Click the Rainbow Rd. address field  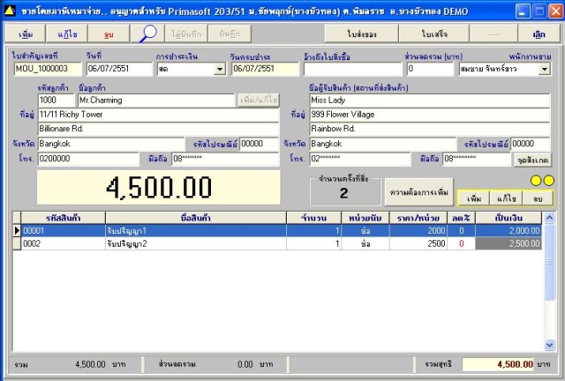click(430, 129)
